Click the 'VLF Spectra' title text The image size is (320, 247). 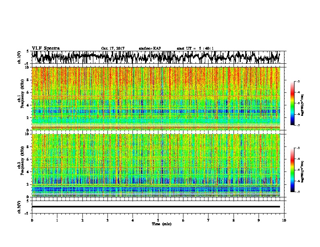tap(46, 48)
